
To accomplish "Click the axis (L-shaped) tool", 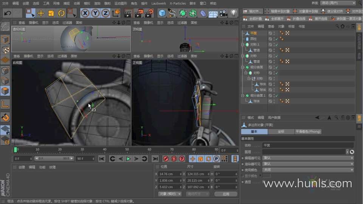I will [x=5, y=104].
